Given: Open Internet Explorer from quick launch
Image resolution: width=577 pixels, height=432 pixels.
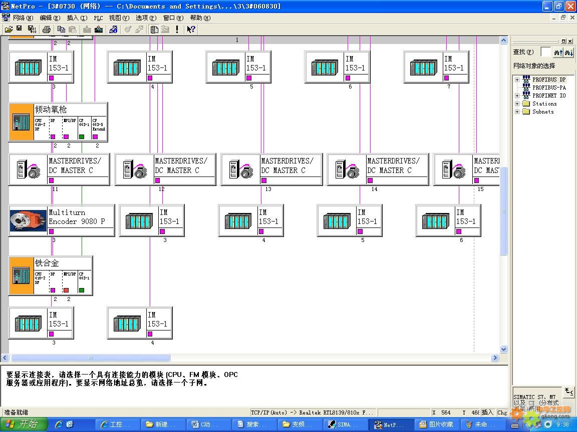Looking at the screenshot, I should (59, 424).
